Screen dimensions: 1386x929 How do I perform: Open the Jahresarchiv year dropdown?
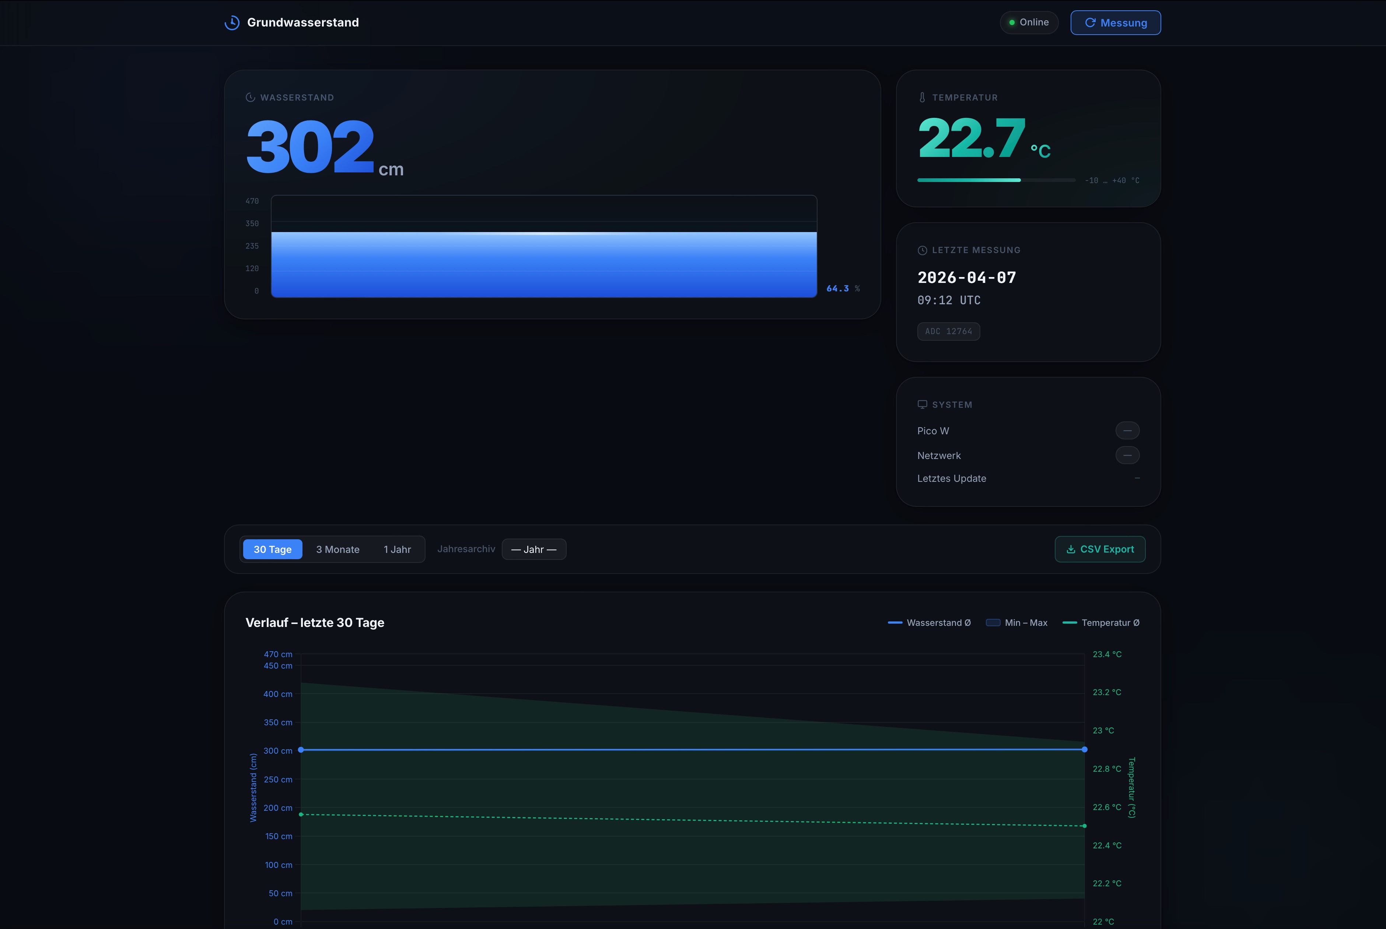coord(533,549)
